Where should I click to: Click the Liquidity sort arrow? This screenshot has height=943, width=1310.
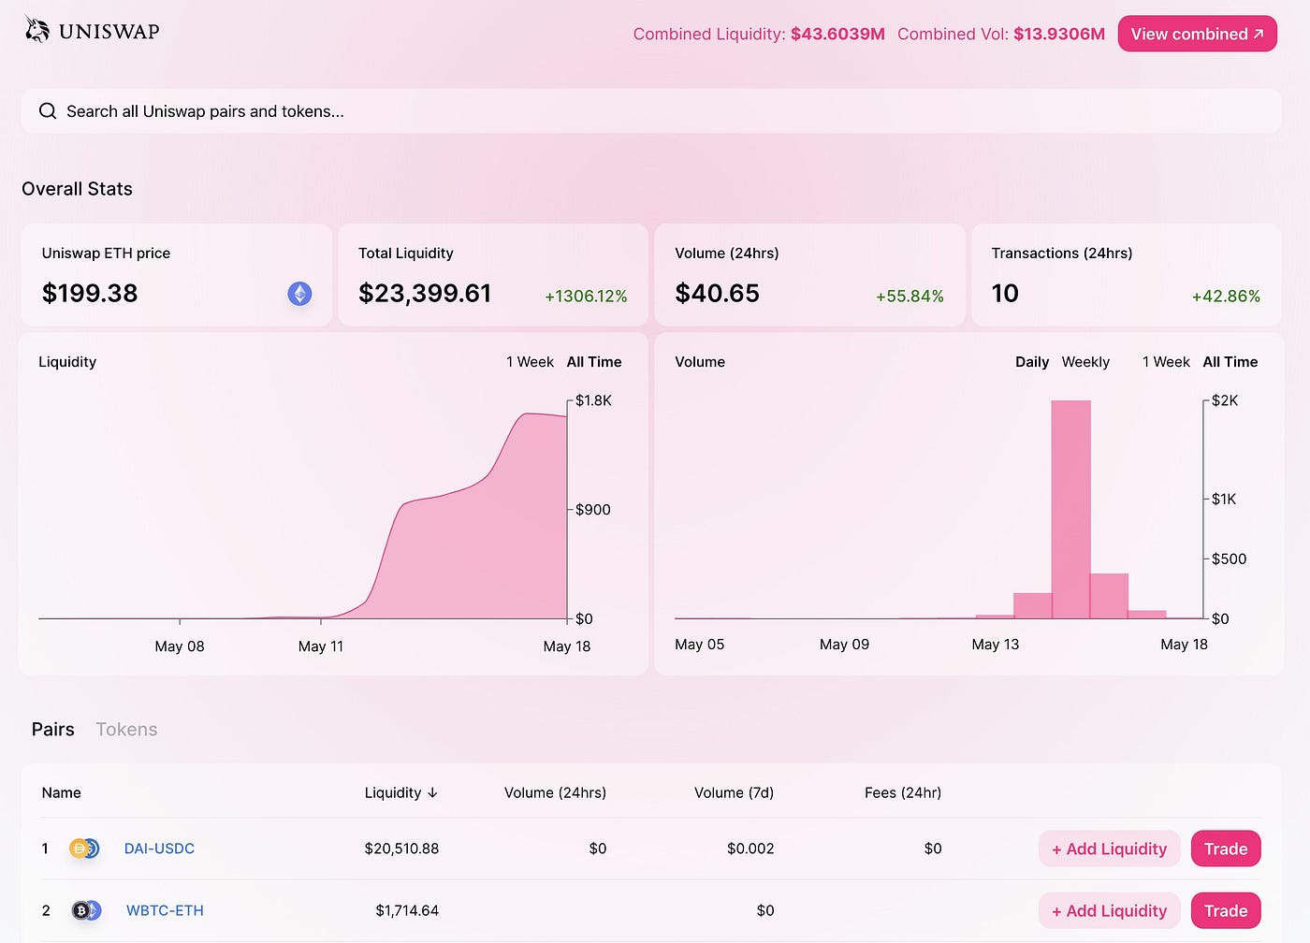(432, 792)
